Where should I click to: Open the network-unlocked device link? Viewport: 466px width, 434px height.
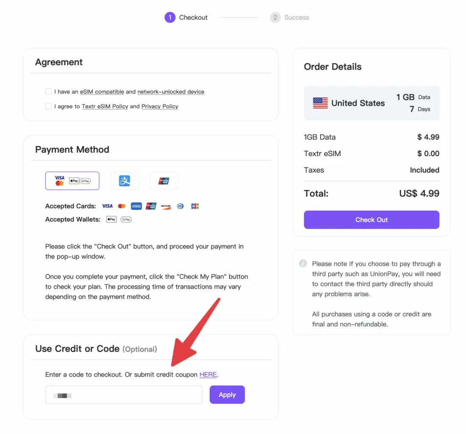(171, 92)
